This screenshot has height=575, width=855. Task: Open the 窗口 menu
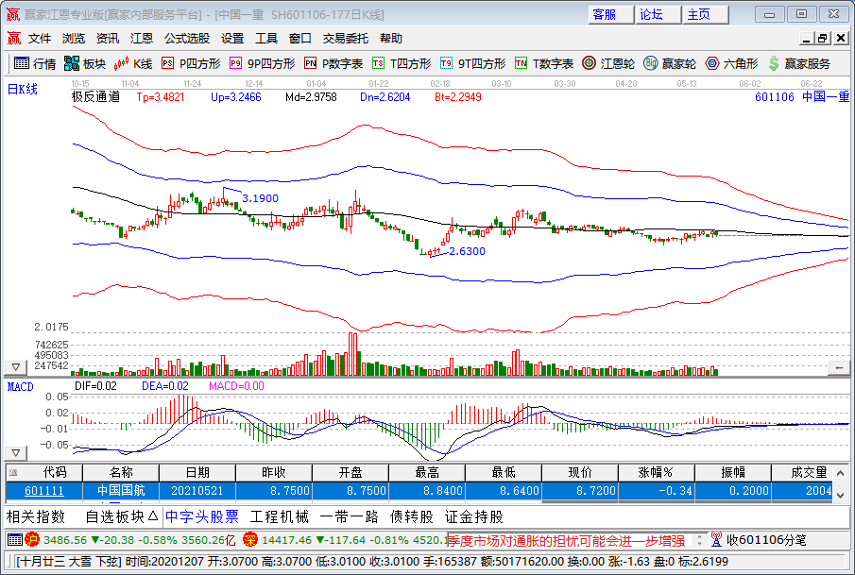pyautogui.click(x=299, y=38)
